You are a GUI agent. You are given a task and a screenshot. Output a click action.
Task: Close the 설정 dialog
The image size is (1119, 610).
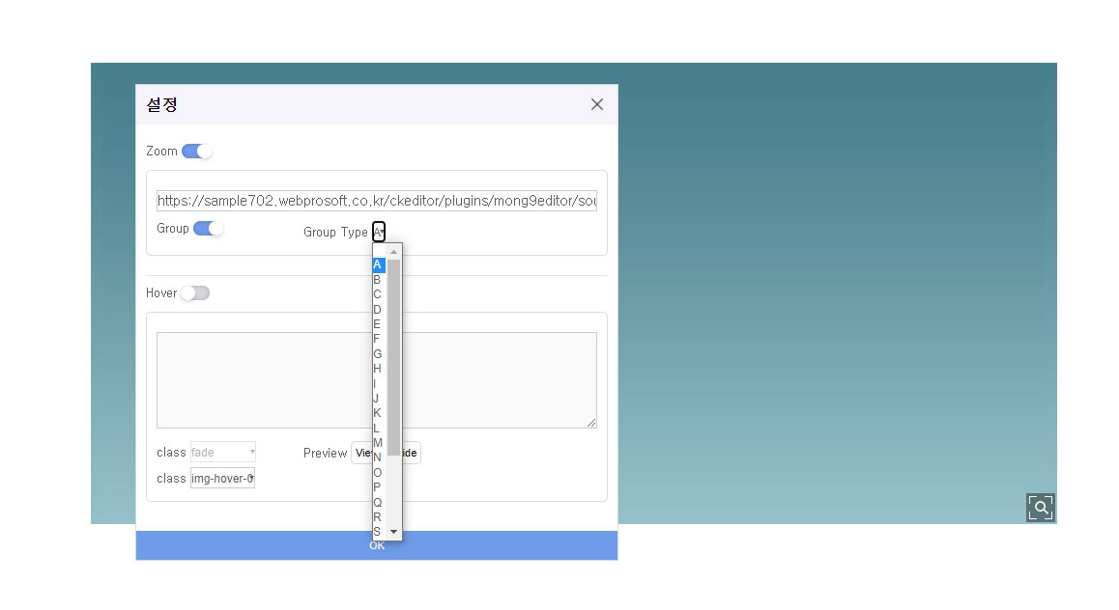(x=596, y=104)
